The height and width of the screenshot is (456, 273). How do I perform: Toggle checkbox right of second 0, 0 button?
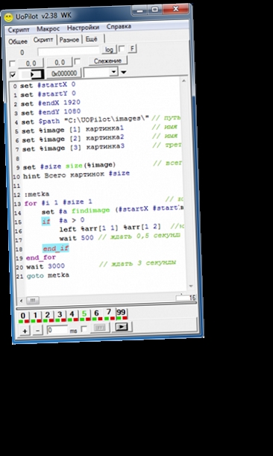tap(78, 62)
